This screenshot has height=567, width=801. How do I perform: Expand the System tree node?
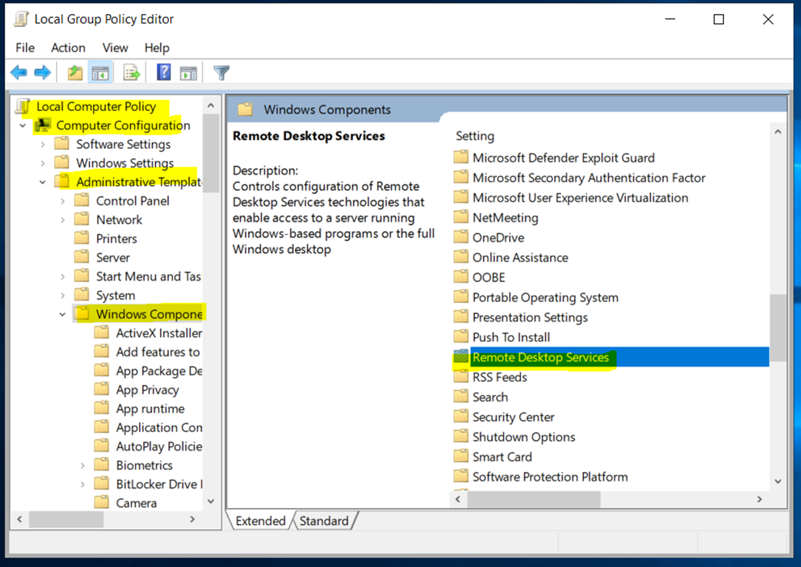pos(62,296)
